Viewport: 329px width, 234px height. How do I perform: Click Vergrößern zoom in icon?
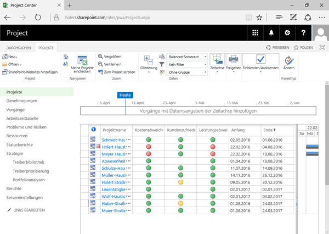(100, 57)
